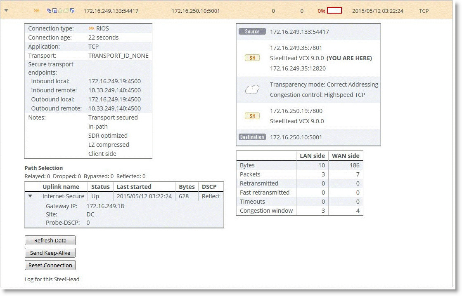The width and height of the screenshot is (462, 296).
Task: Click the blue shield icon in header row
Action: pos(72,11)
